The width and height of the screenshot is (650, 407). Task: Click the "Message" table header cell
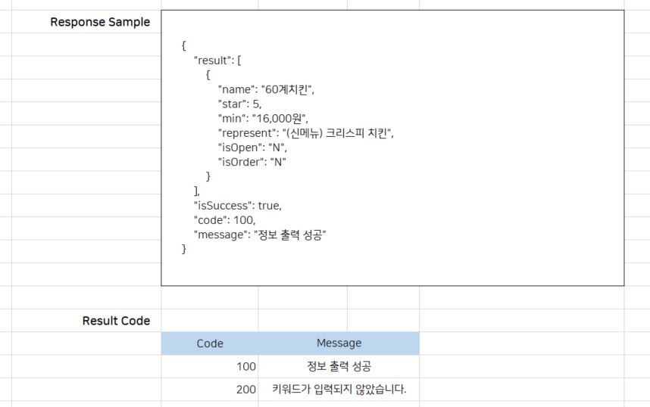click(x=339, y=343)
